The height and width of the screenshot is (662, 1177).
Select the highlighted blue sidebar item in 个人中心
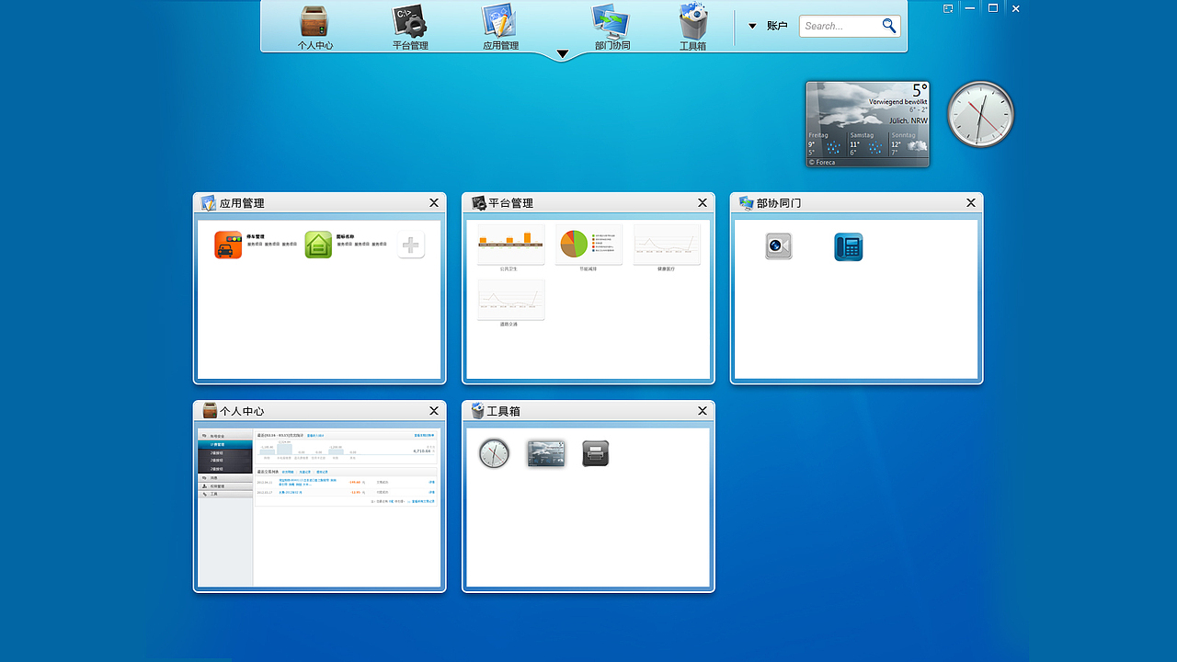click(225, 444)
